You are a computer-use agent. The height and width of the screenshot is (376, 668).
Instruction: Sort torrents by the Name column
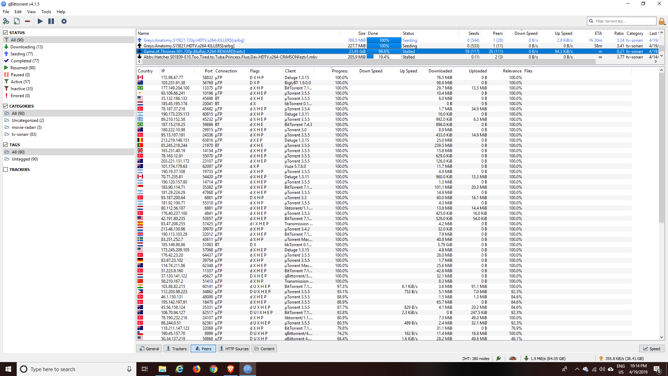143,33
